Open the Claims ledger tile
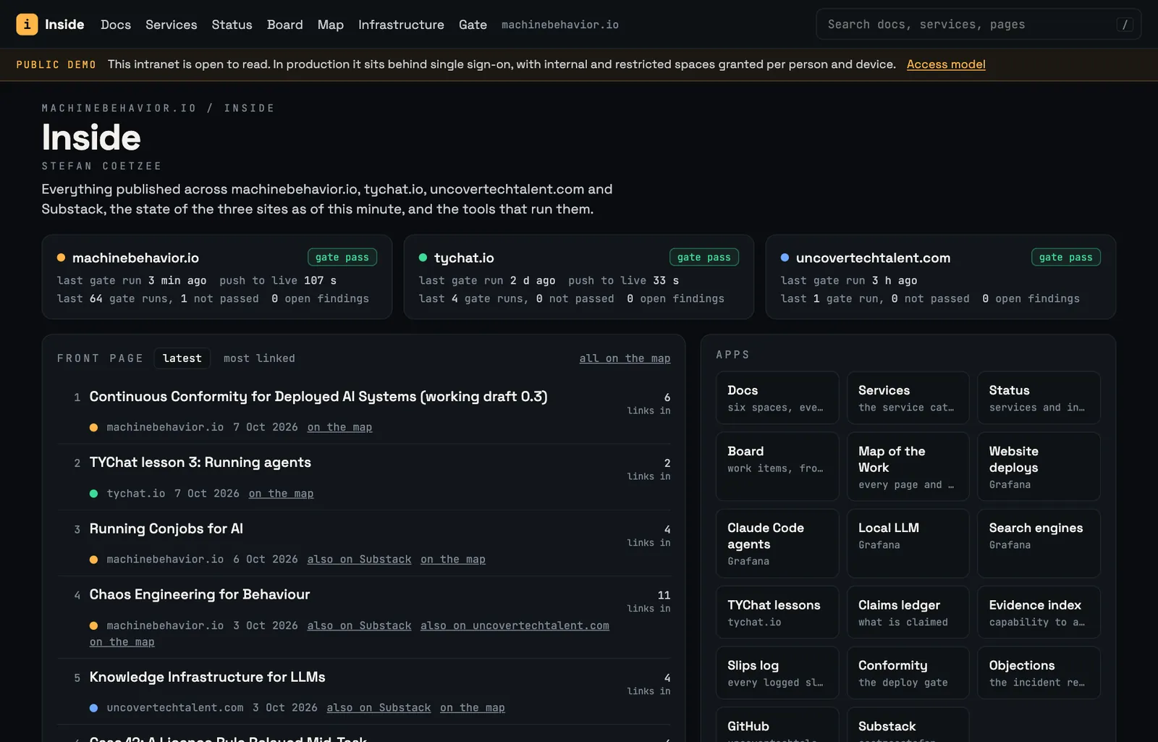The width and height of the screenshot is (1158, 742). point(908,612)
